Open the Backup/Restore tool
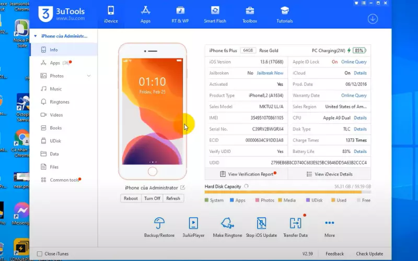The width and height of the screenshot is (418, 261). pos(159,227)
